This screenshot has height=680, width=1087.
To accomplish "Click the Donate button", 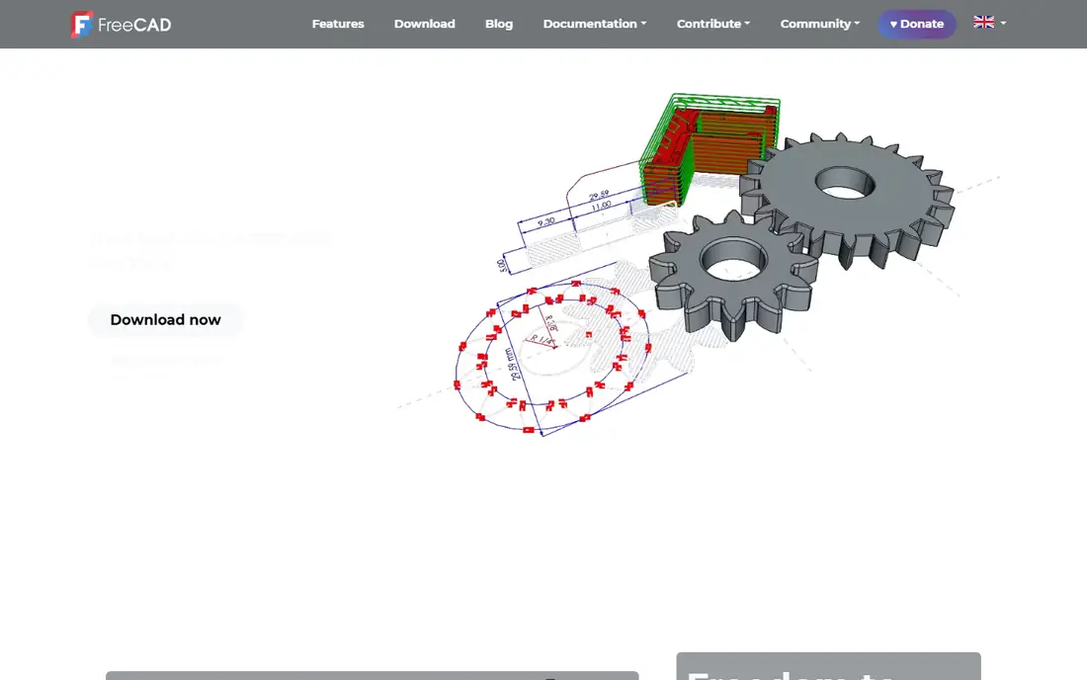I will click(916, 24).
